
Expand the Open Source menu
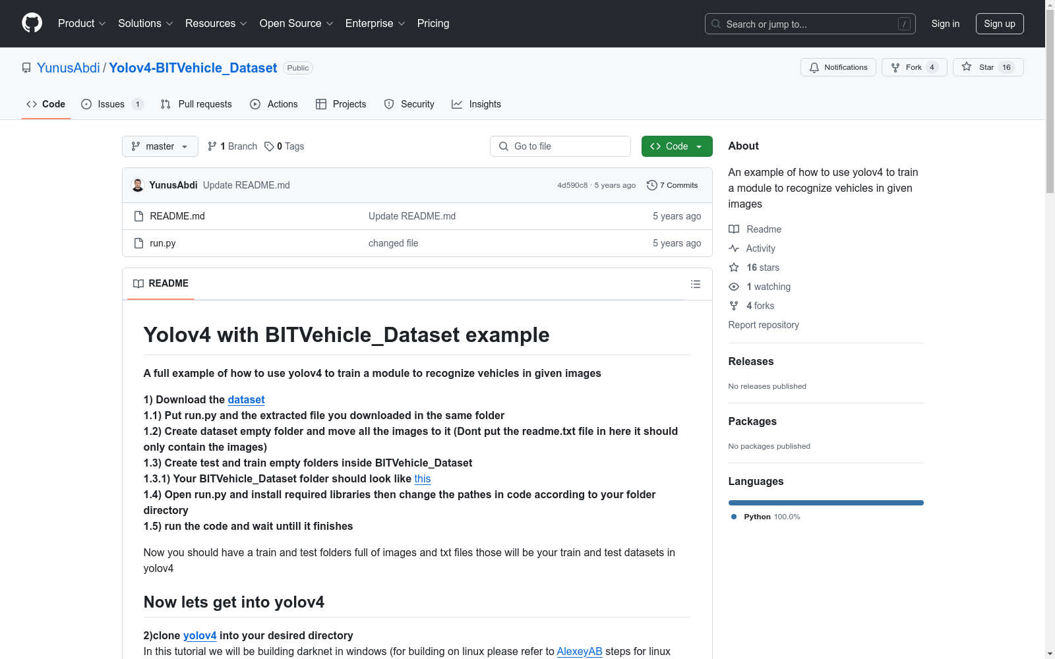tap(297, 24)
